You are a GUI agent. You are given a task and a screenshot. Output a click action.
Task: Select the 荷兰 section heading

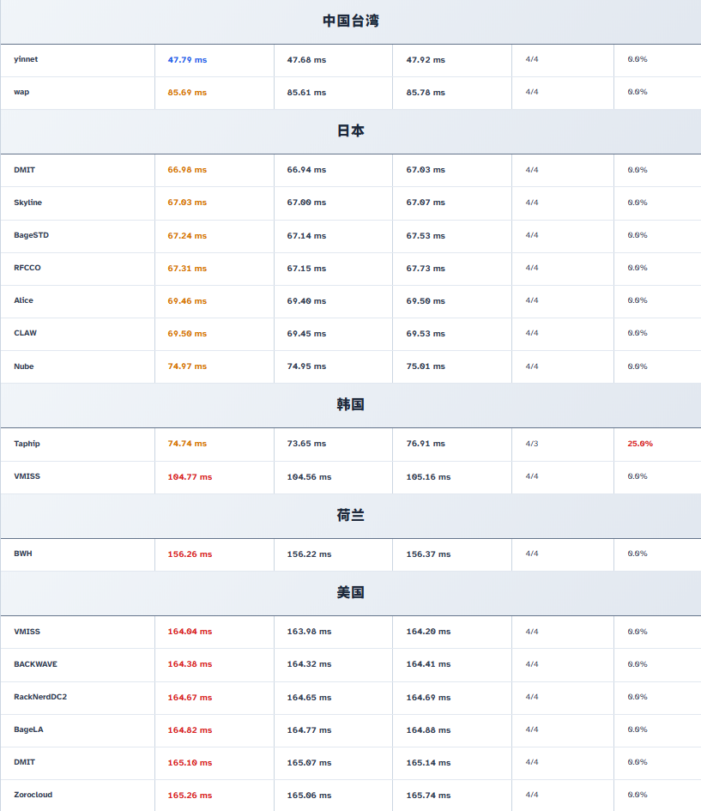click(x=350, y=516)
